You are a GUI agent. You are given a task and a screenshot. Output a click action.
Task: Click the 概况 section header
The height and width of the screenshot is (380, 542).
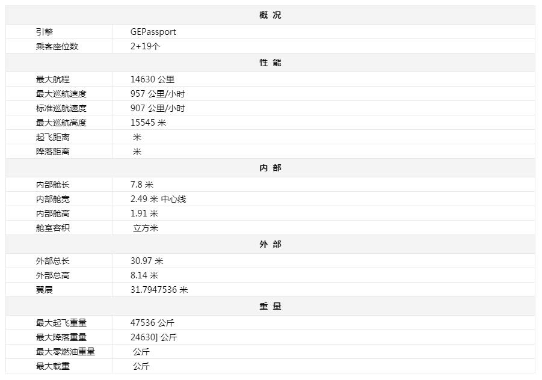[x=270, y=15]
